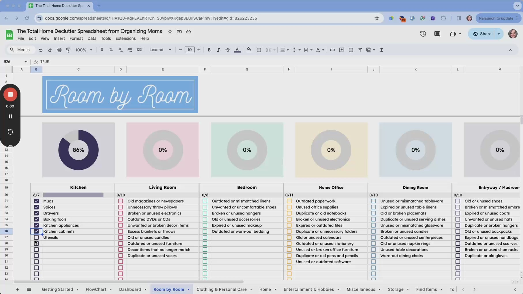Switch to the Clothing & Personal Care tab

click(221, 289)
